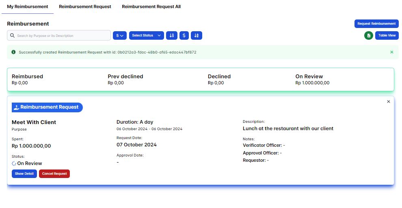Viewport: 402px width, 208px height.
Task: Click the sort icon right of the dollar button
Action: pos(197,36)
